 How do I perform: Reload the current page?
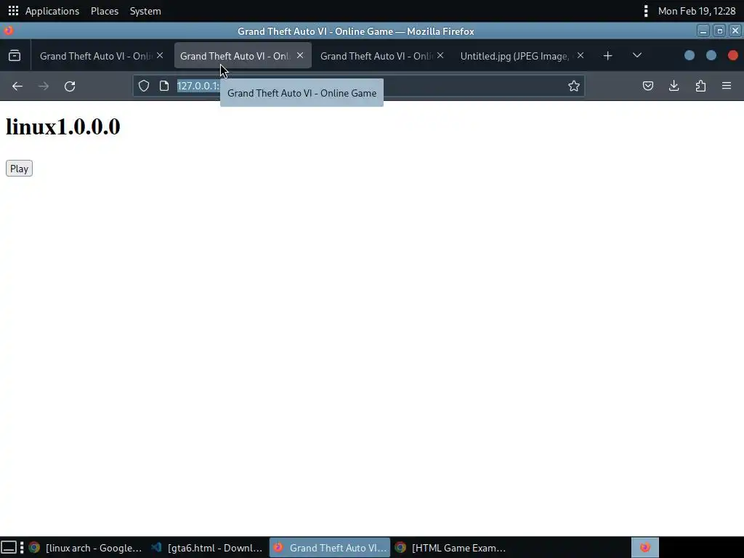(70, 86)
